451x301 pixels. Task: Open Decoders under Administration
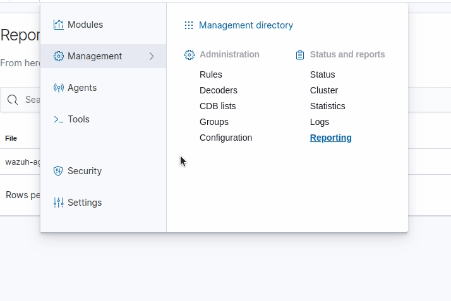pos(219,90)
